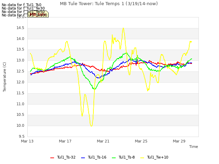Toggle the Tul1_Tw+10 legend label
219x164 pixels.
(157, 157)
